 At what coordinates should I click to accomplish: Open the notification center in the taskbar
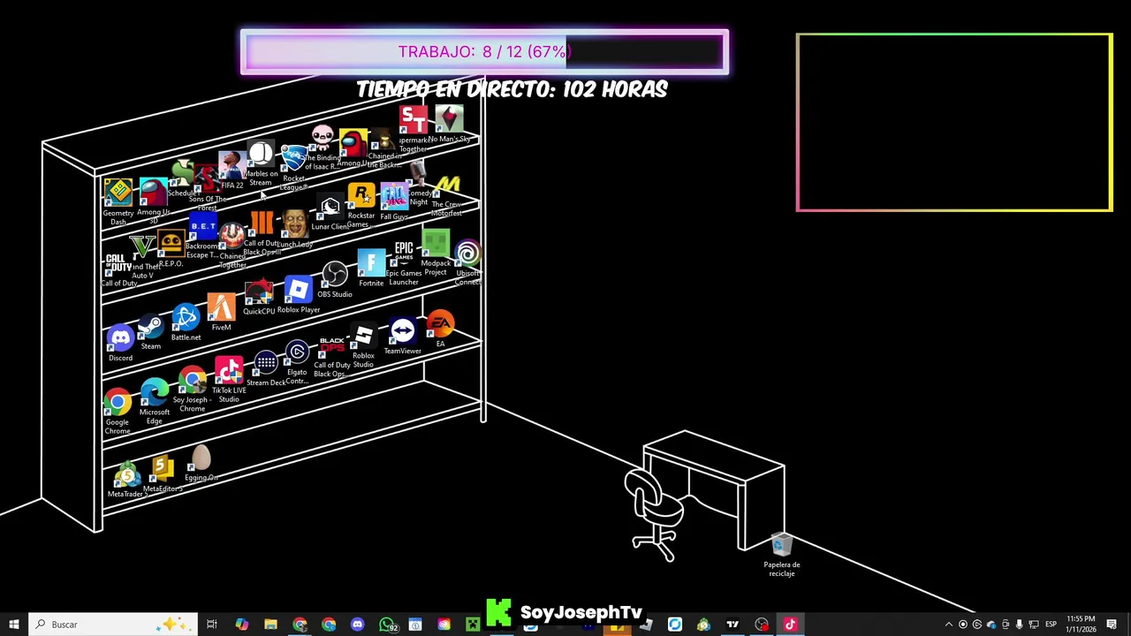(1112, 625)
